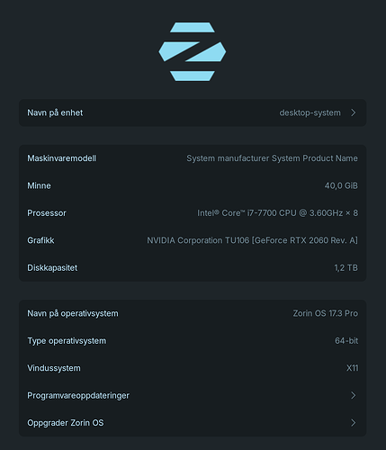Click the chevron on Oppgrader Zorin OS row
The width and height of the screenshot is (386, 450).
(354, 423)
